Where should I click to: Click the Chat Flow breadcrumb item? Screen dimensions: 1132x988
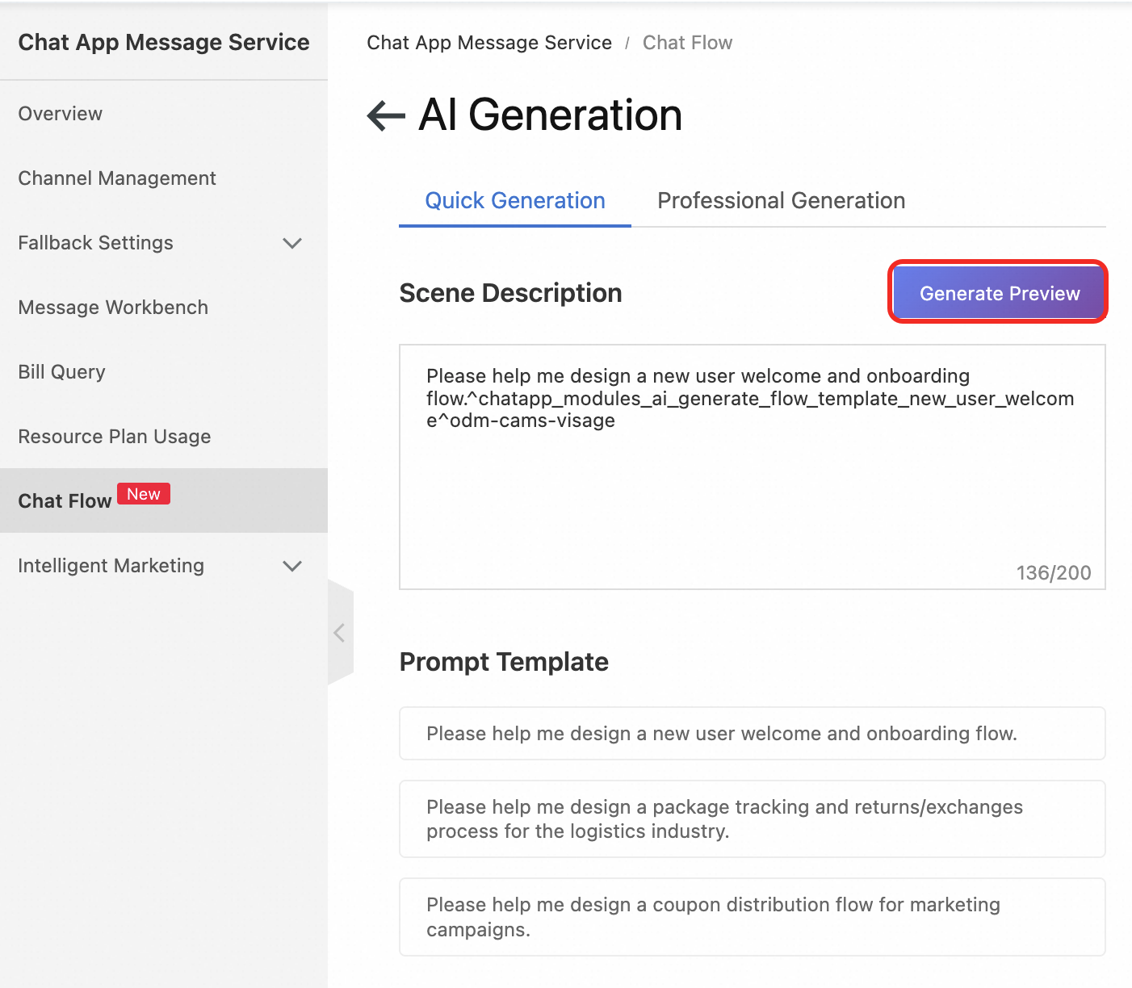click(x=687, y=43)
